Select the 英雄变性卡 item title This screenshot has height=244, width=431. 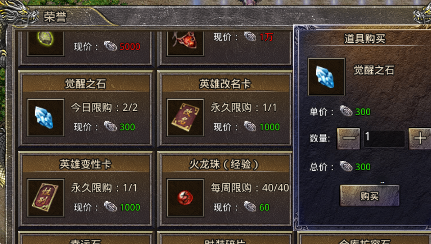[86, 165]
